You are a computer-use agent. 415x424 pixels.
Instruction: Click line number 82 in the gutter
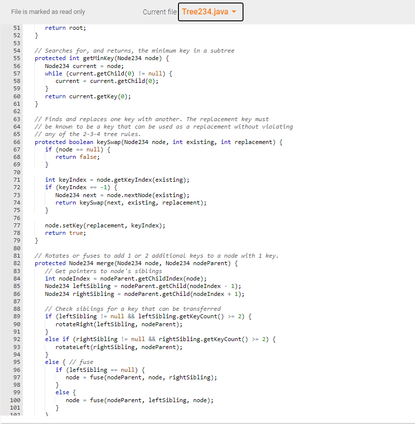pos(16,263)
